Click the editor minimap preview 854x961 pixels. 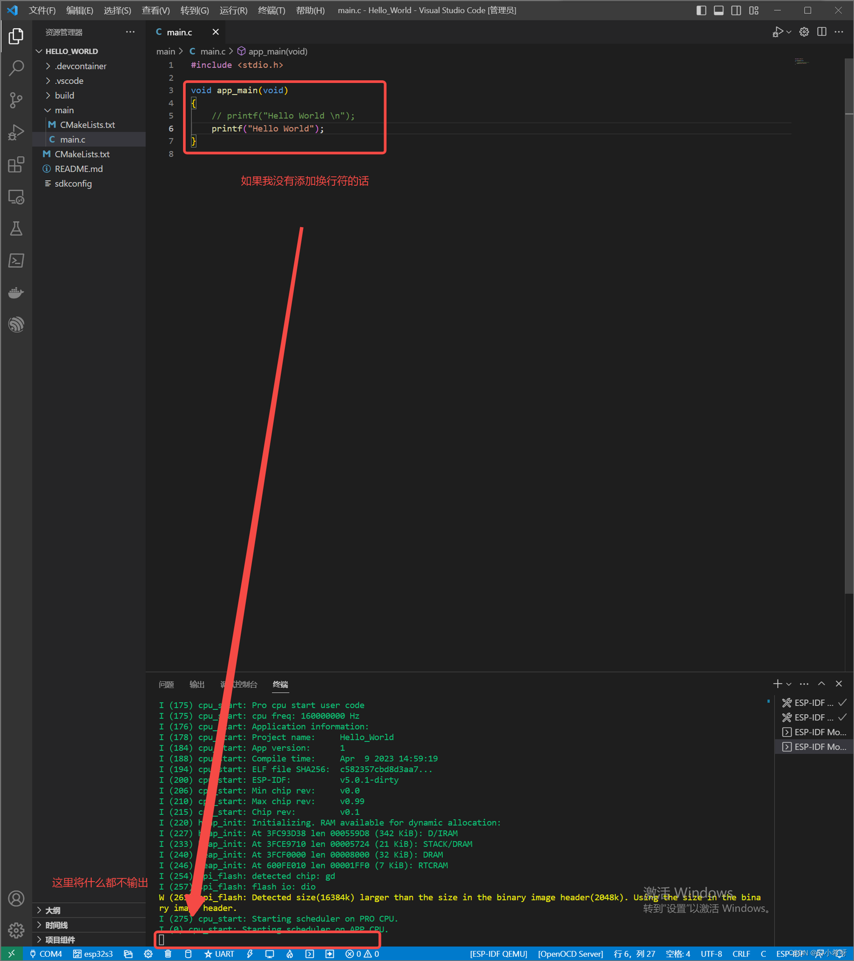tap(801, 62)
